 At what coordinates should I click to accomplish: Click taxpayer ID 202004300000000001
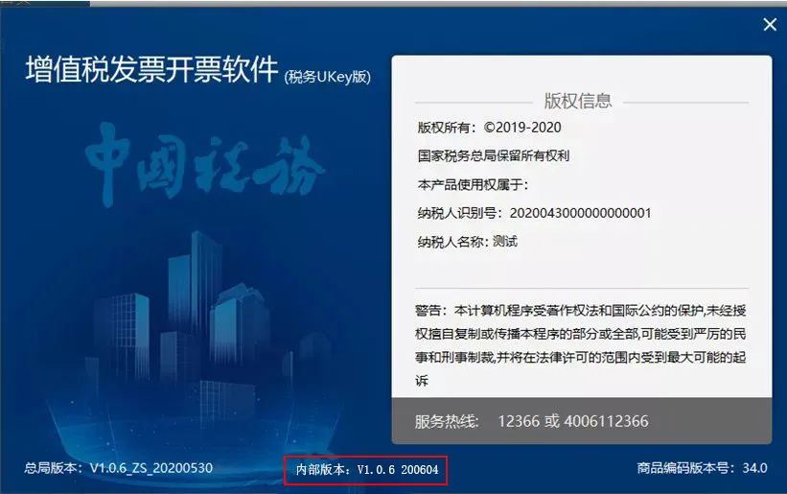581,213
